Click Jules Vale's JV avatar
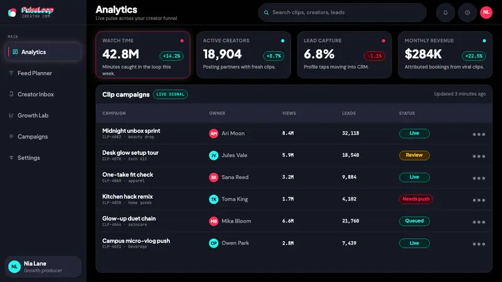 point(213,155)
